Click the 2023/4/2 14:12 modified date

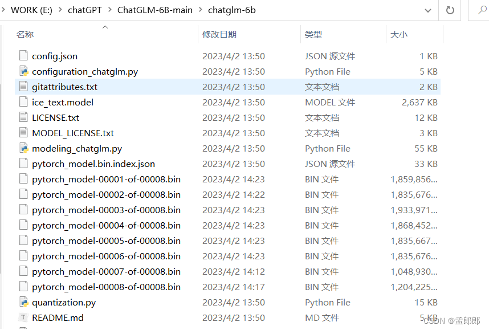pyautogui.click(x=233, y=272)
